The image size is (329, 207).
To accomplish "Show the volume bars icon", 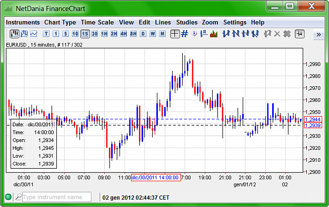I will (x=214, y=34).
